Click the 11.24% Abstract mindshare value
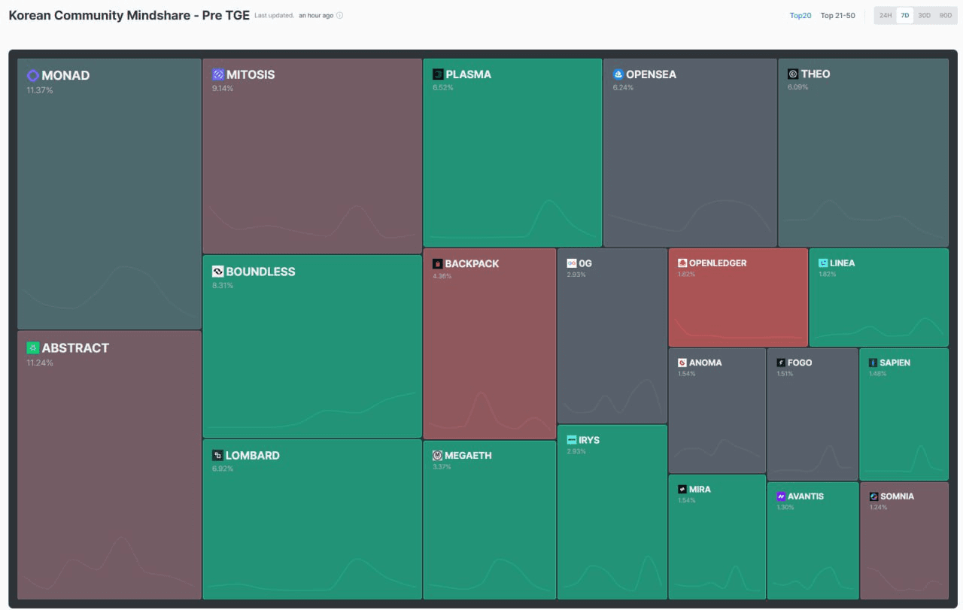The height and width of the screenshot is (610, 963). (x=40, y=363)
